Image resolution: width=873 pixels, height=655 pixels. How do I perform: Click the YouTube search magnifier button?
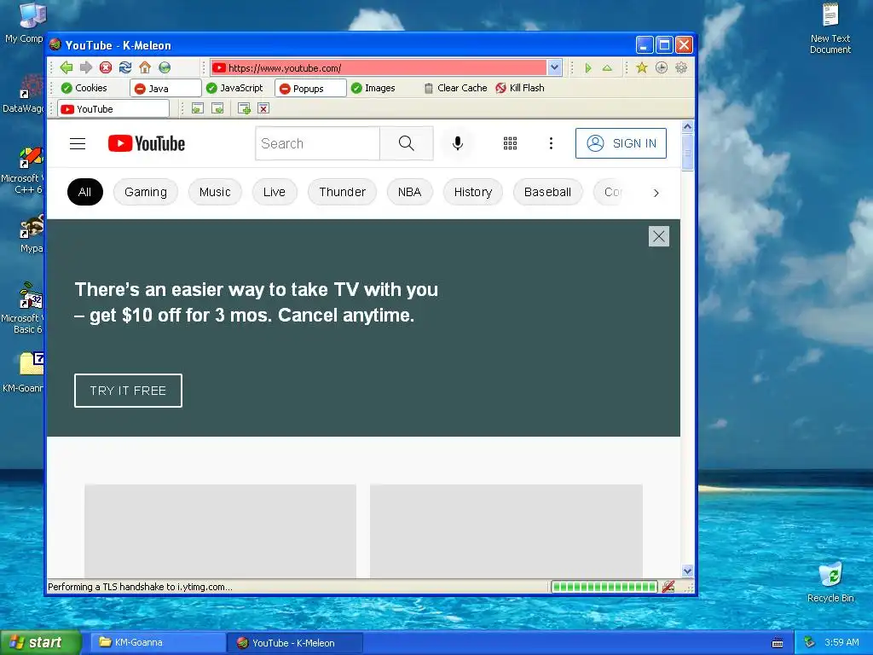[407, 143]
